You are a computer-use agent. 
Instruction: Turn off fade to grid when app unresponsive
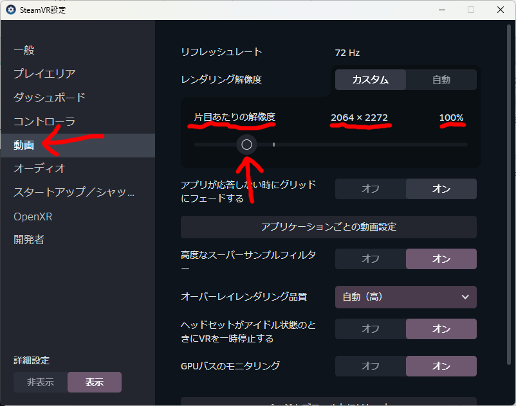click(x=371, y=189)
